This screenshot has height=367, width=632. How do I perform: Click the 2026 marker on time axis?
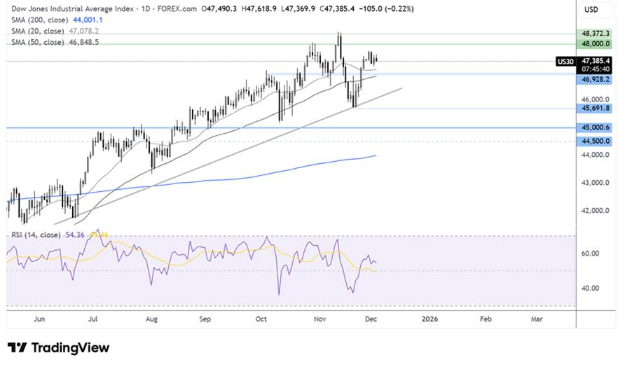pos(430,319)
